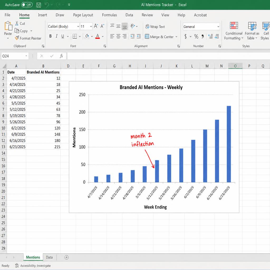Open Font settings dialog launcher
Viewport: 270px width, 270px height.
pos(105,46)
